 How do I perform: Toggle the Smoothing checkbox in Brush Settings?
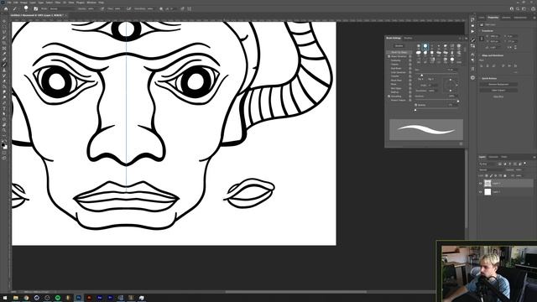click(388, 96)
